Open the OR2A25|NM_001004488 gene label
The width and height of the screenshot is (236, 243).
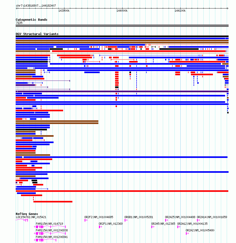click(180, 217)
